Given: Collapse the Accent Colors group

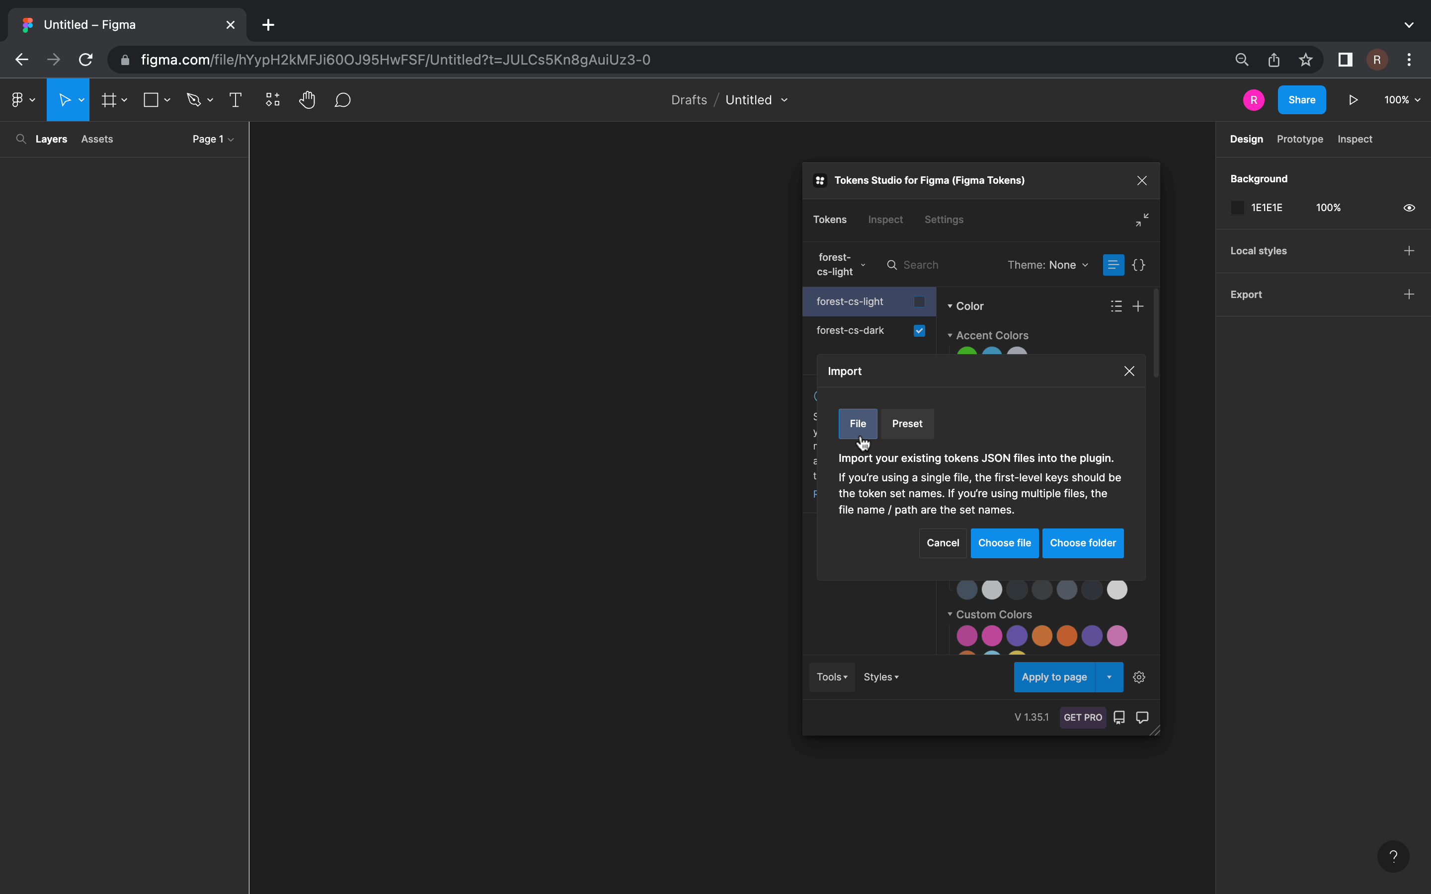Looking at the screenshot, I should tap(950, 335).
